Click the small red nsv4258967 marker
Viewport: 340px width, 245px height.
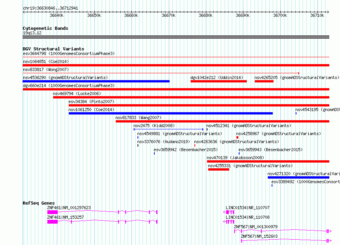click(x=238, y=137)
